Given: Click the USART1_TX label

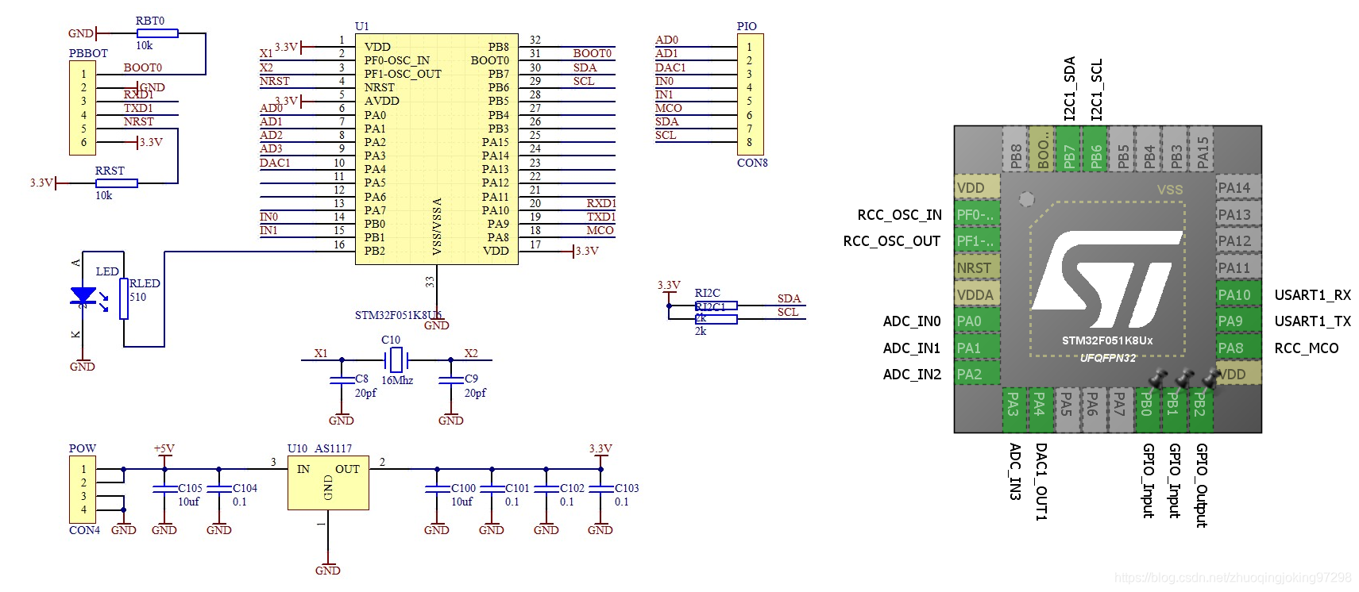Looking at the screenshot, I should tap(1312, 321).
